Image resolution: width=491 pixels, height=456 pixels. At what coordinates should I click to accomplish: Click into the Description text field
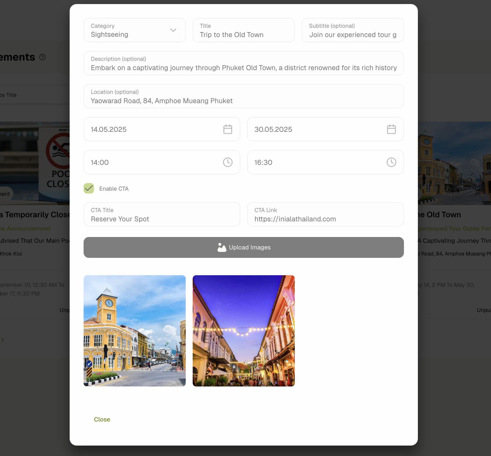pos(243,63)
